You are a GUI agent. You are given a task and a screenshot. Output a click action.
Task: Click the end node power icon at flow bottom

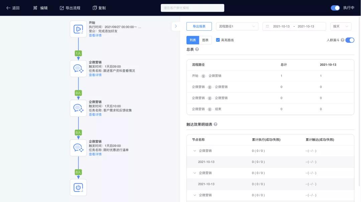coord(78,187)
